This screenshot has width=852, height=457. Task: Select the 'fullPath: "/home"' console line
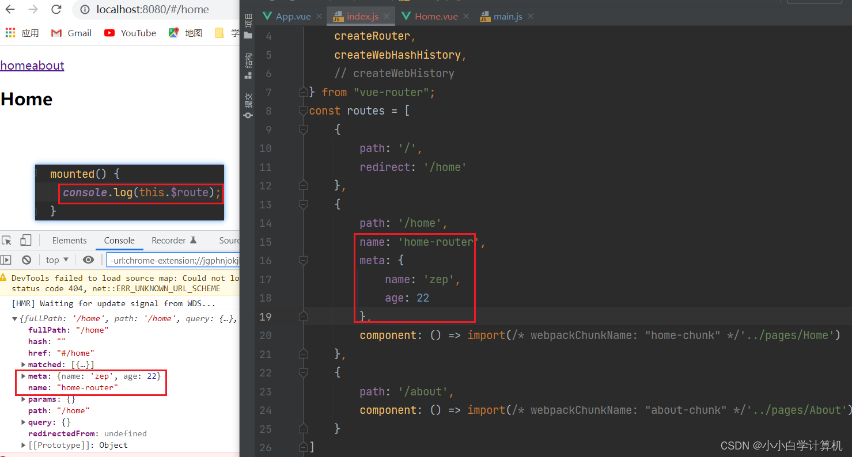69,330
